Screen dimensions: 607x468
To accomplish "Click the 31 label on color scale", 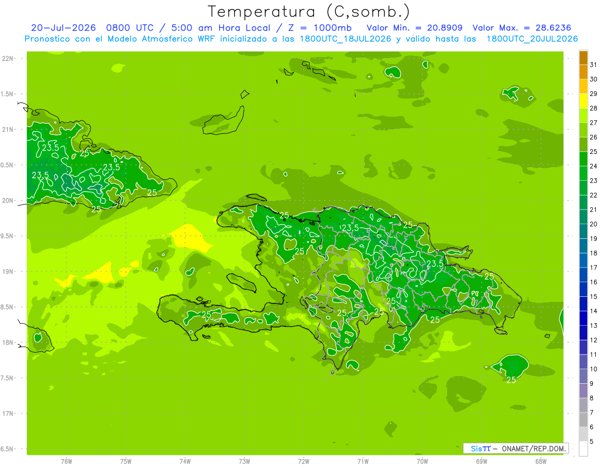I will (x=594, y=65).
